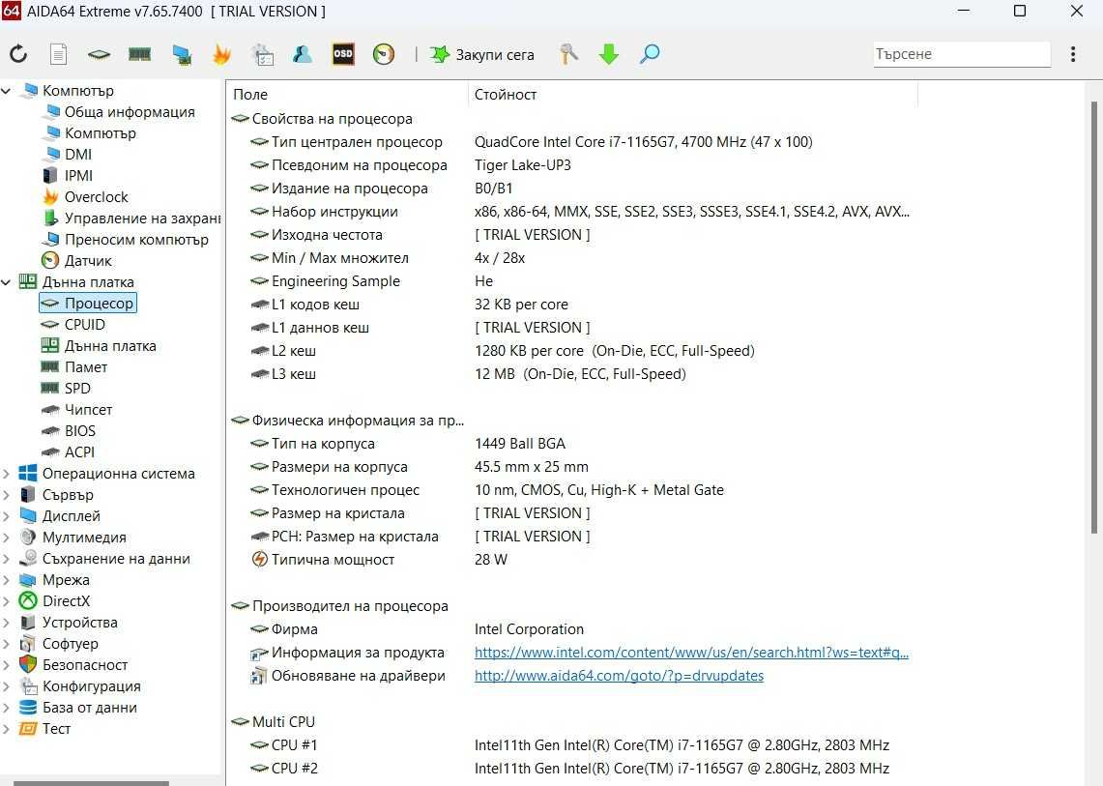Image resolution: width=1103 pixels, height=786 pixels.
Task: Select Преносим компютър tree item
Action: (136, 239)
